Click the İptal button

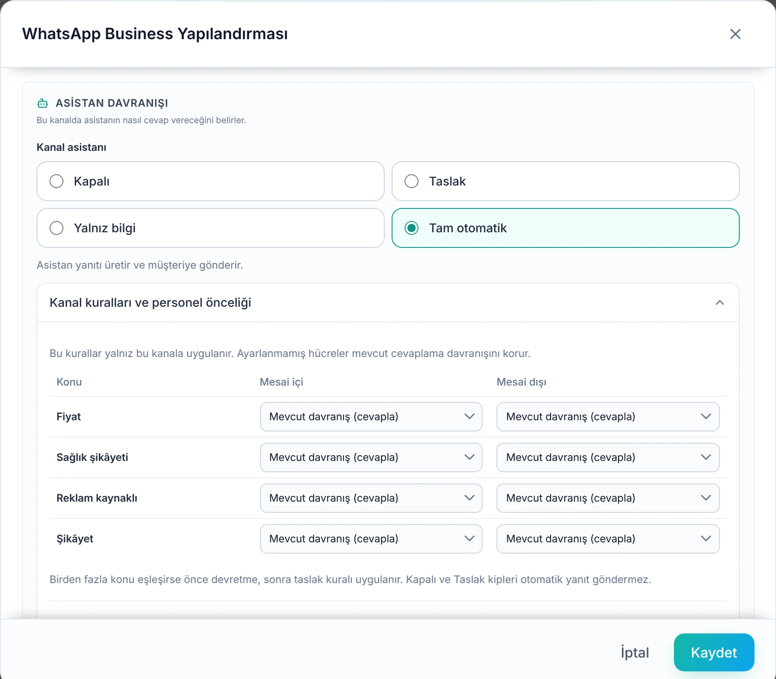(635, 653)
